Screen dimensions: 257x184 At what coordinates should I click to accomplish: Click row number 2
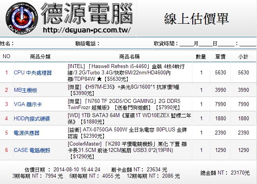pos(7,90)
